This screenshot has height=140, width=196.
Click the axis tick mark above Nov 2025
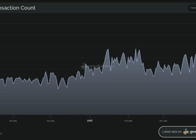click(x=13, y=116)
